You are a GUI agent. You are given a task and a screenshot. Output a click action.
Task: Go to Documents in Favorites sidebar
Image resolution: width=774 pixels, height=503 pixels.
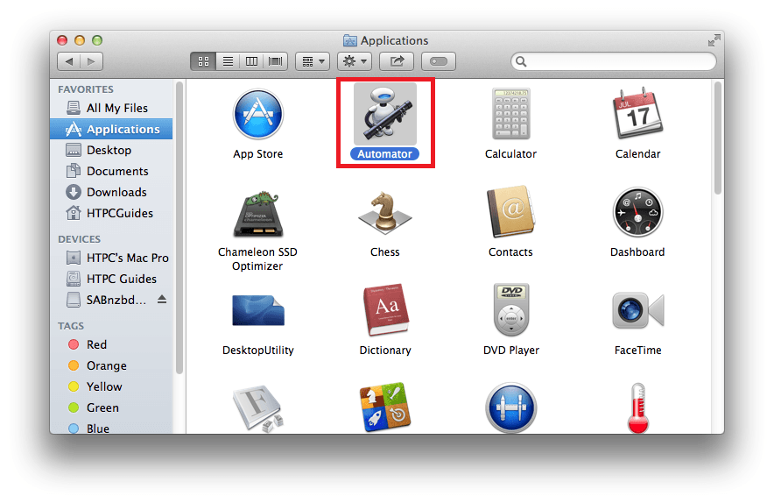point(117,171)
